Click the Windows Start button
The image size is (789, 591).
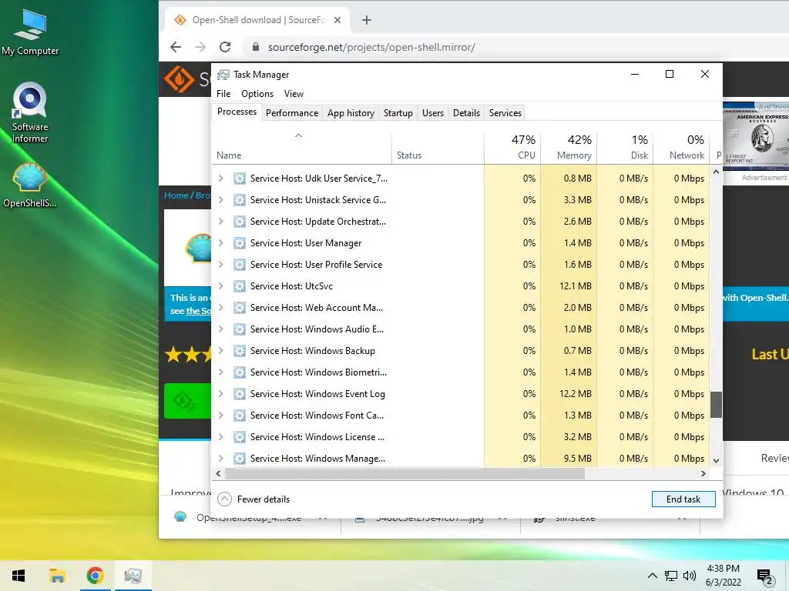point(18,576)
